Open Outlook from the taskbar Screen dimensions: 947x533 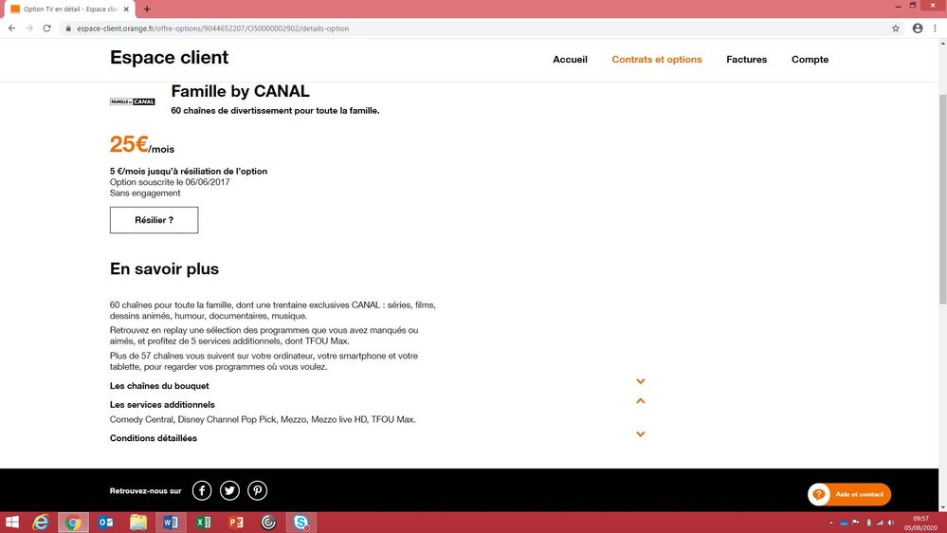105,523
